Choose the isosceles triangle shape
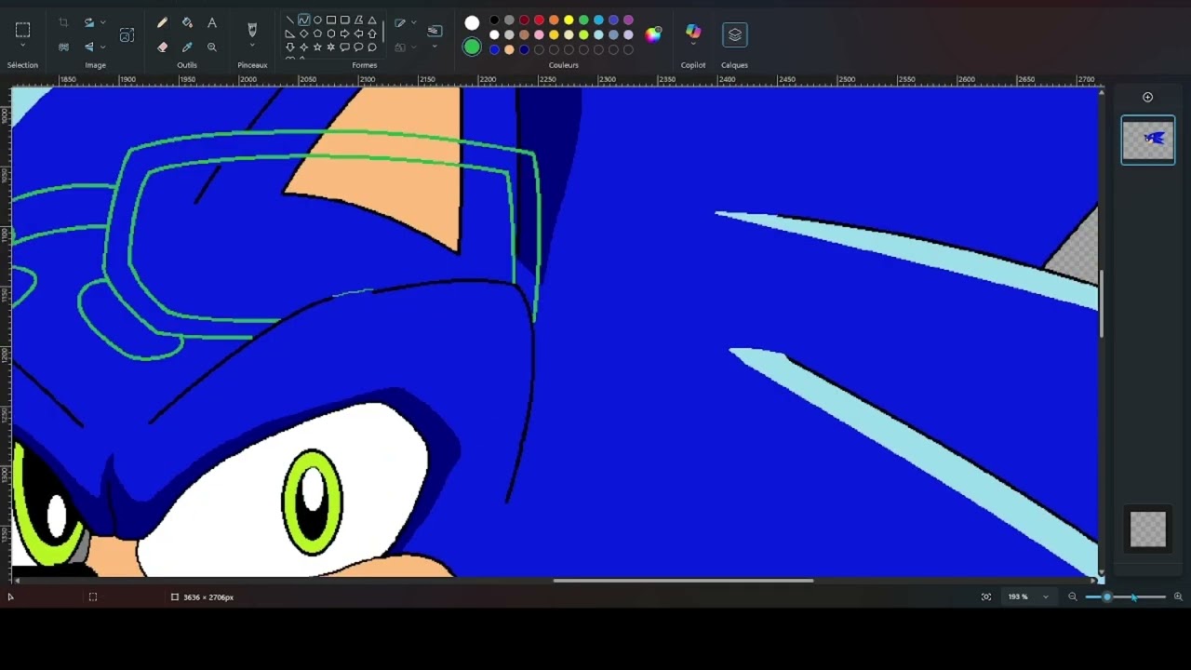The height and width of the screenshot is (670, 1191). (372, 20)
